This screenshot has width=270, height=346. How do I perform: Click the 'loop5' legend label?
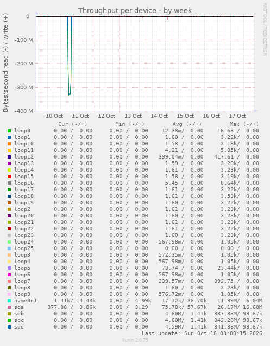pyautogui.click(x=22, y=268)
